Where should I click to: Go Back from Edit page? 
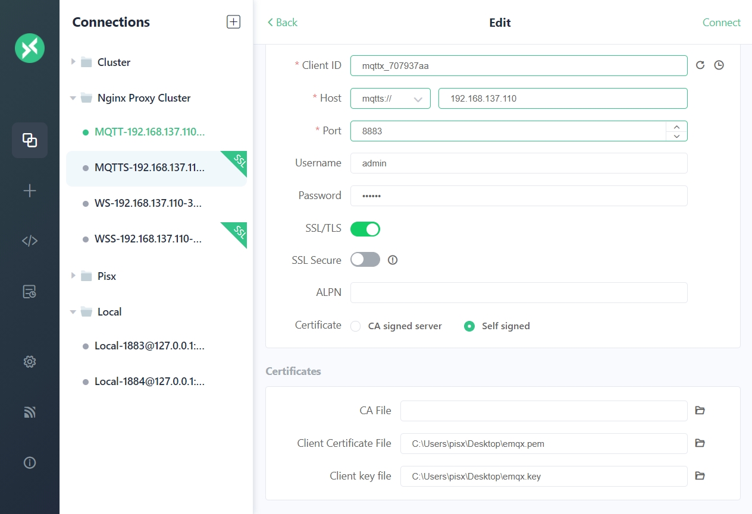282,23
